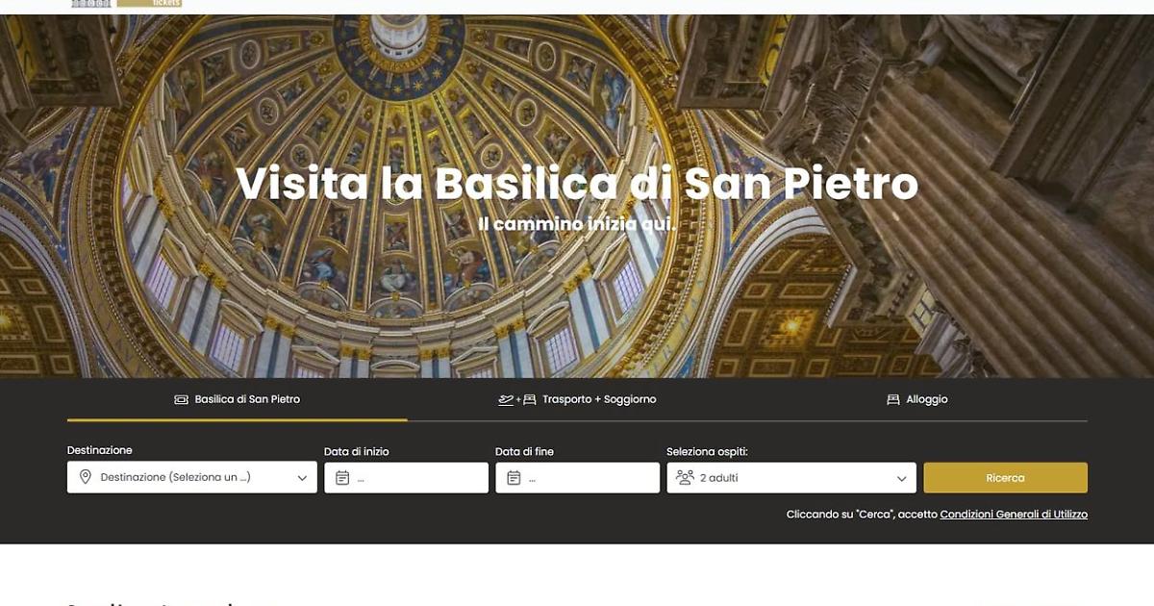Expand the Destinazione chevron arrow
This screenshot has width=1154, height=606.
click(x=302, y=478)
